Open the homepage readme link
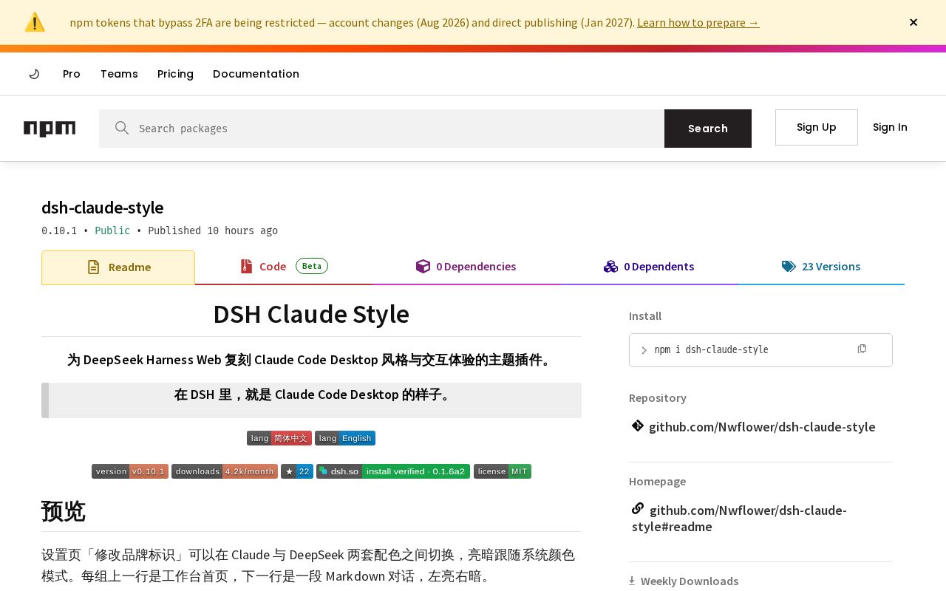This screenshot has height=591, width=946. (739, 519)
